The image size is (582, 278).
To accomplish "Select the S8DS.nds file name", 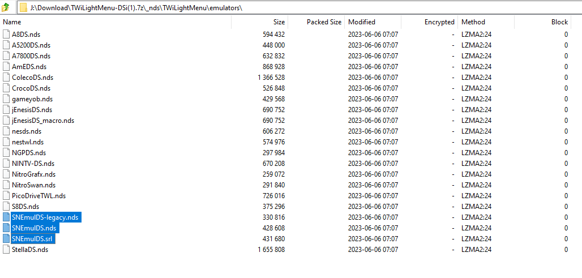I will [x=25, y=207].
